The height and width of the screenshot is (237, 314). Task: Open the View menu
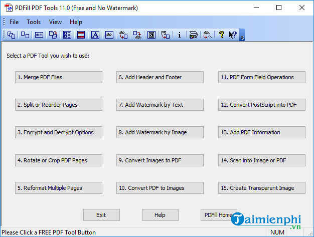[x=56, y=22]
